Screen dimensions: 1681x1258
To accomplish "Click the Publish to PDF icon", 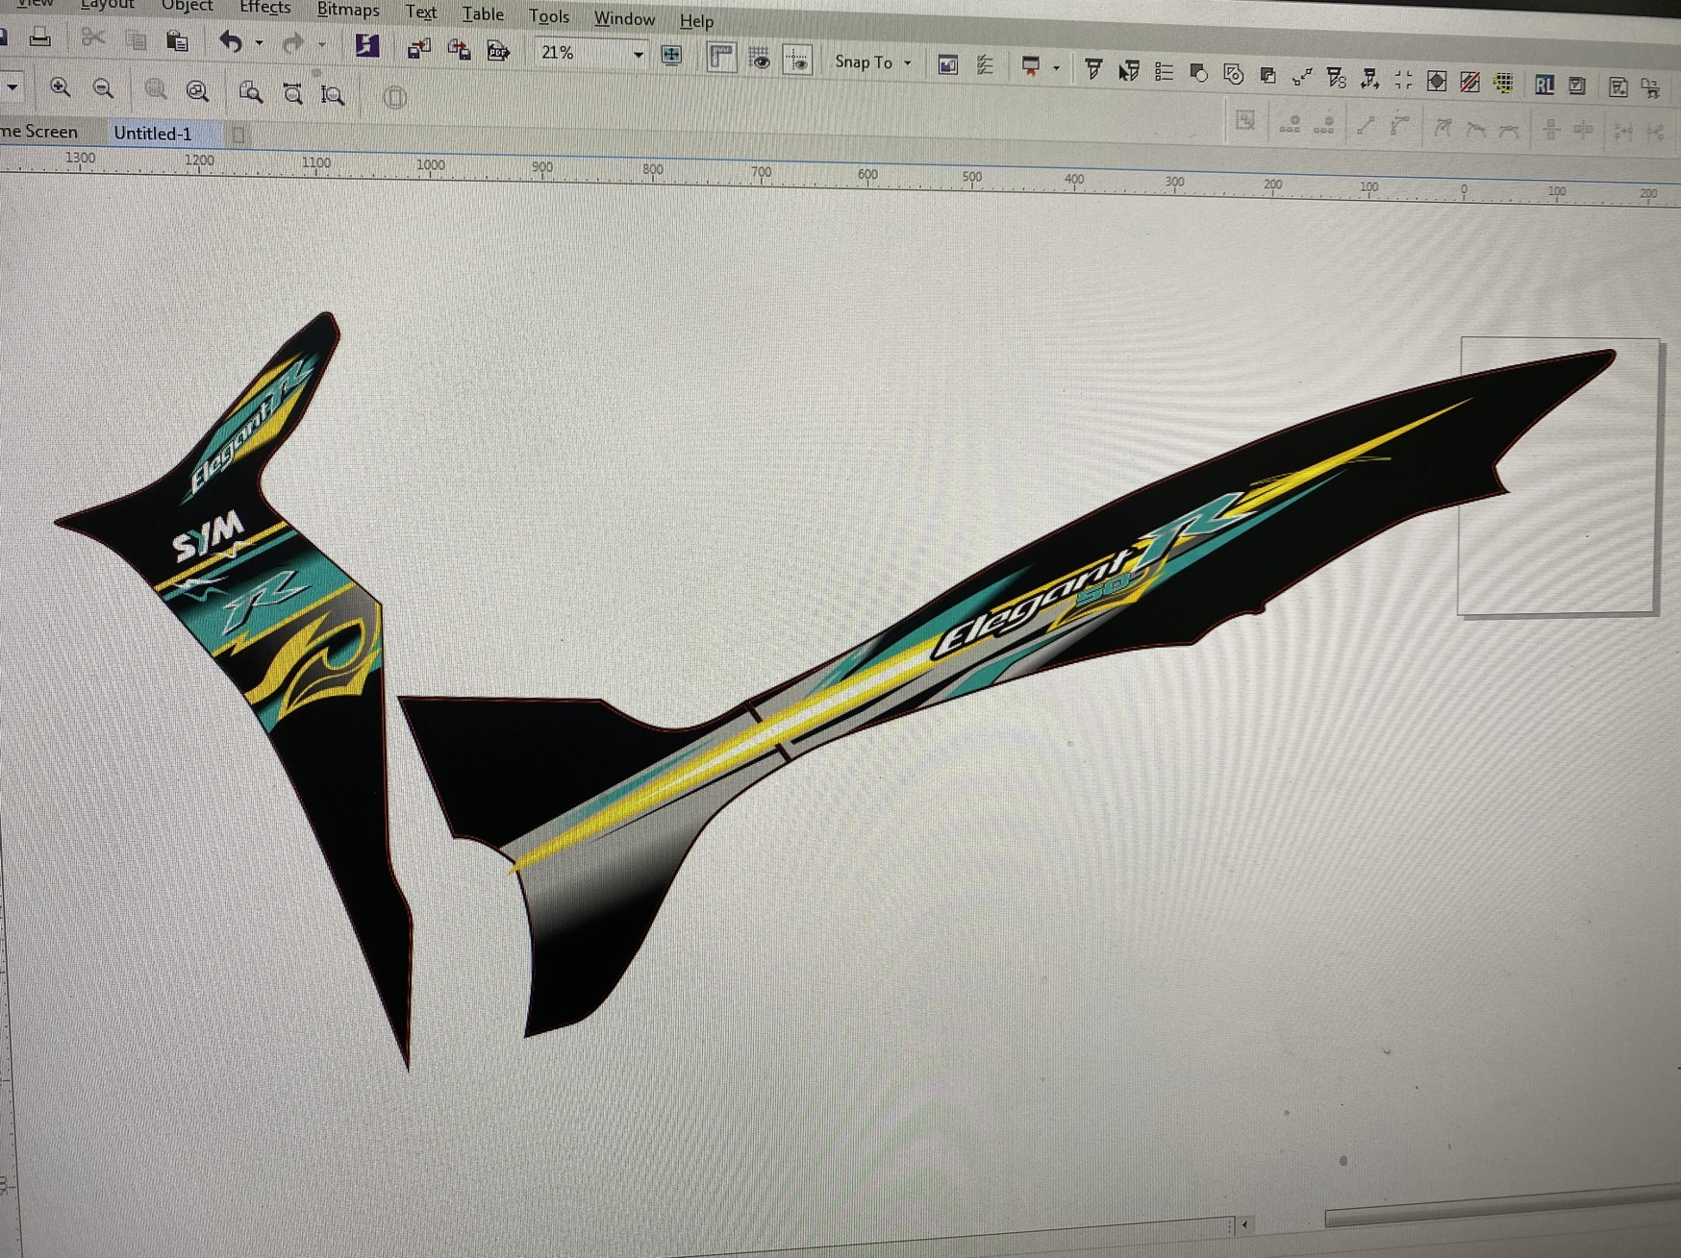I will coord(498,50).
